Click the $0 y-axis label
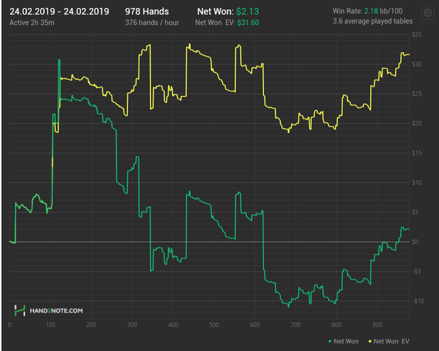Screen dimensions: 439x351 point(415,242)
